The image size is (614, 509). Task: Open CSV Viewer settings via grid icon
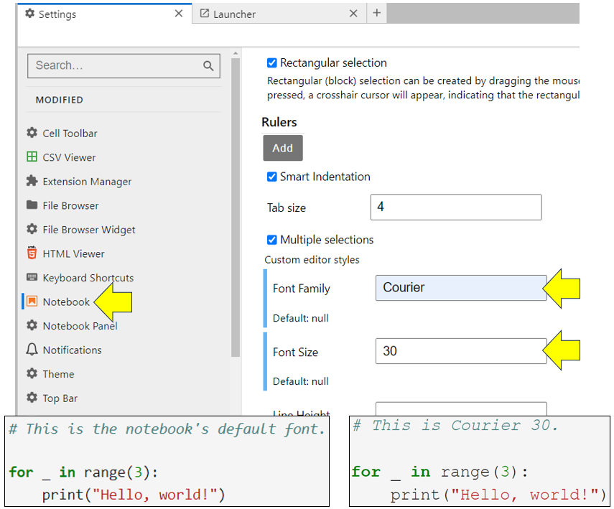(32, 157)
